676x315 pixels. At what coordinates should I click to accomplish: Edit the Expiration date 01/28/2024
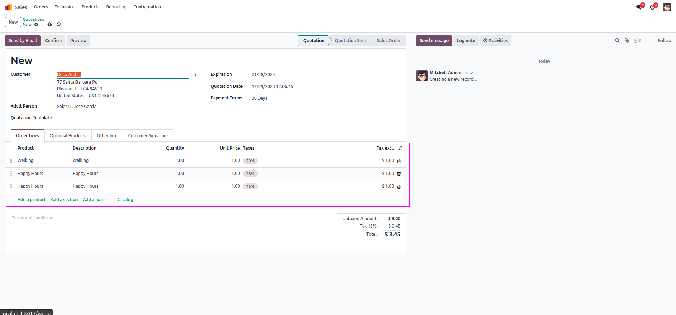pos(263,75)
